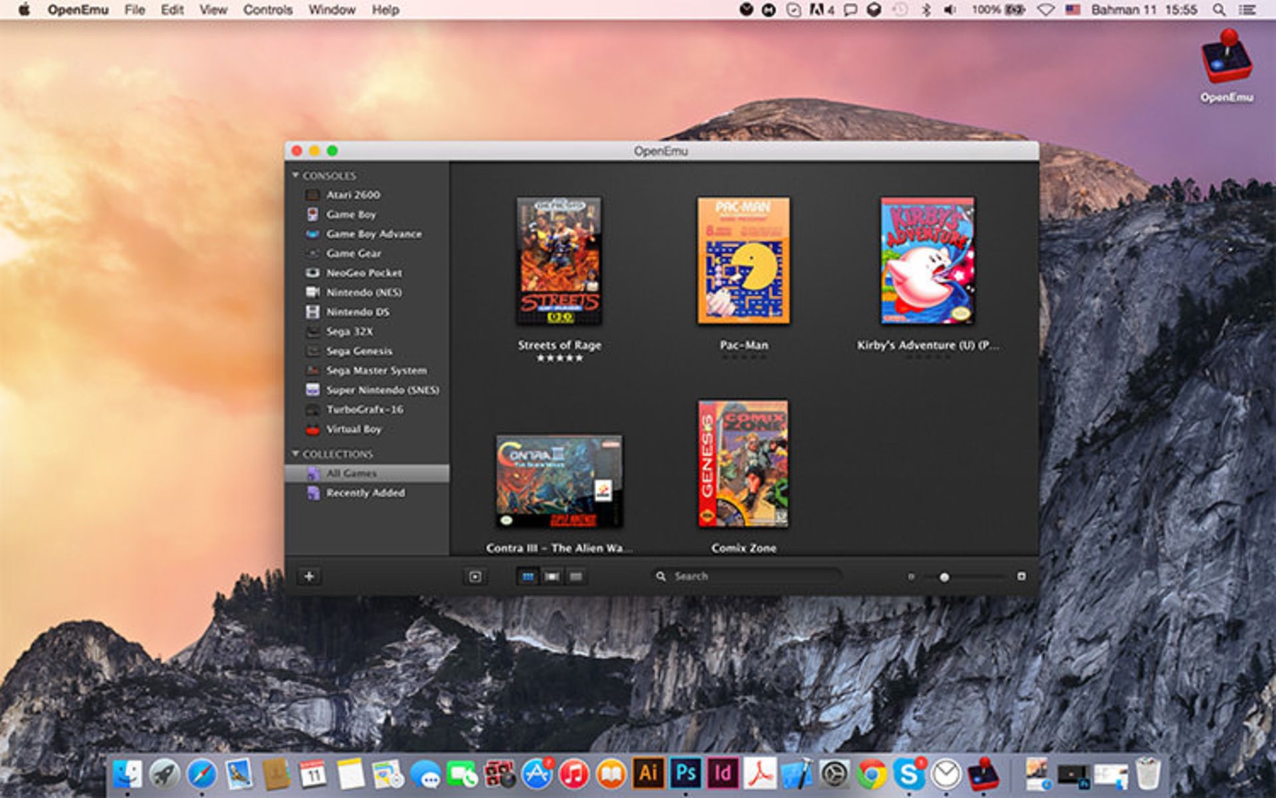
Task: Select the Comix Zone cover
Action: [x=744, y=464]
